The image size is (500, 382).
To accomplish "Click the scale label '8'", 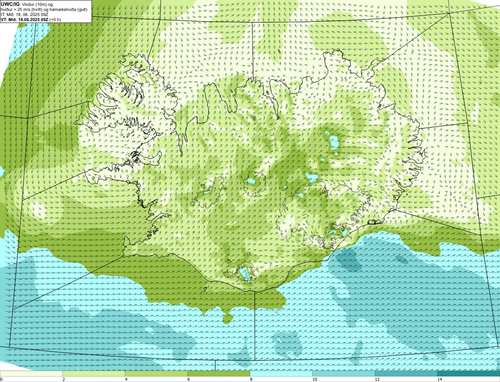I will click(251, 379).
